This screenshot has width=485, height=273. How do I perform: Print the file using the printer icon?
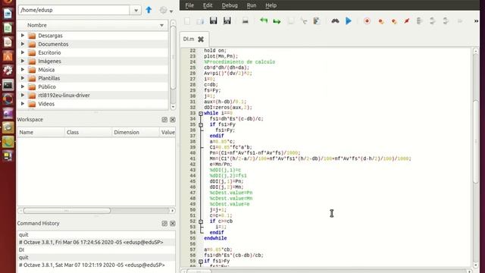246,21
